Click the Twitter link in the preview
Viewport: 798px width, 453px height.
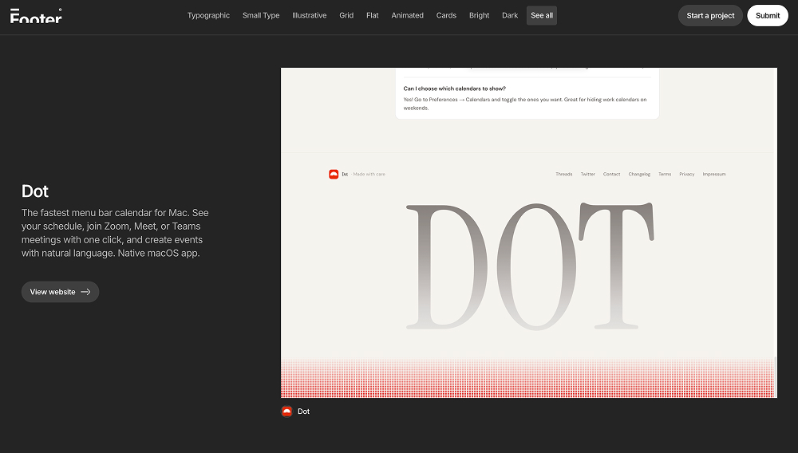588,175
